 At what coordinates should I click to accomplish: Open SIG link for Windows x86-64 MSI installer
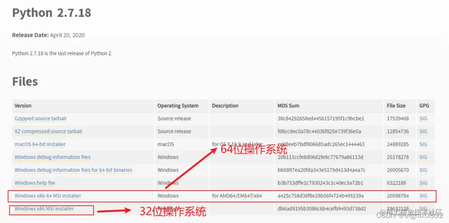click(423, 196)
